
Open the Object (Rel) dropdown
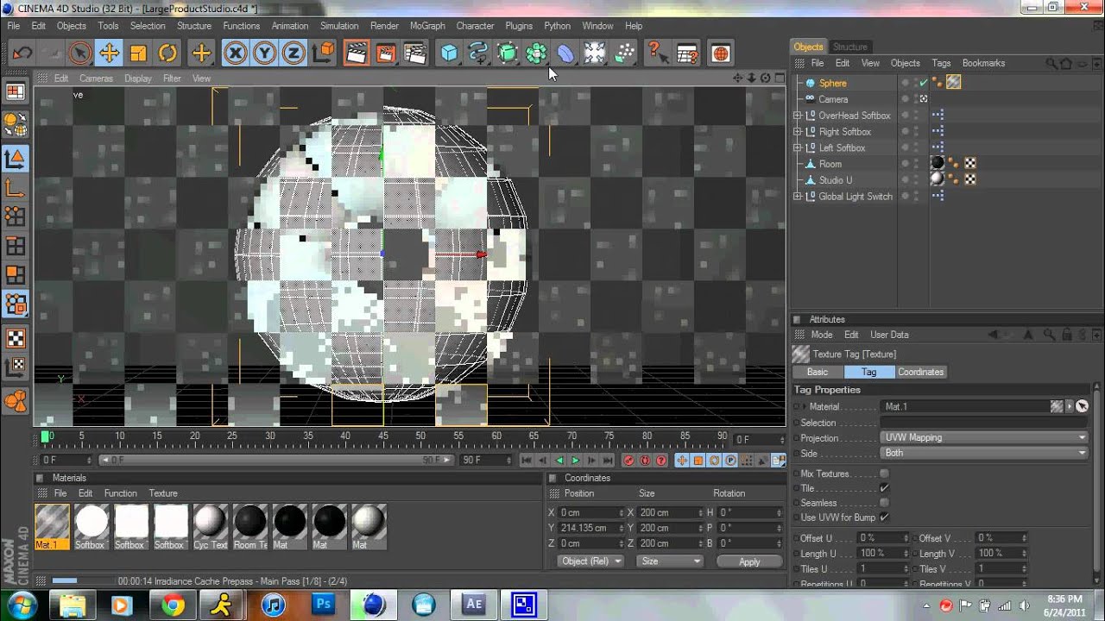tap(590, 561)
